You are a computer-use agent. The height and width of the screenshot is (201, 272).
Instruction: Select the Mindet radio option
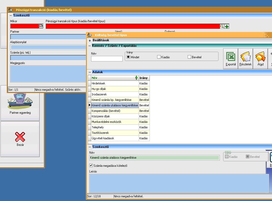click(128, 57)
